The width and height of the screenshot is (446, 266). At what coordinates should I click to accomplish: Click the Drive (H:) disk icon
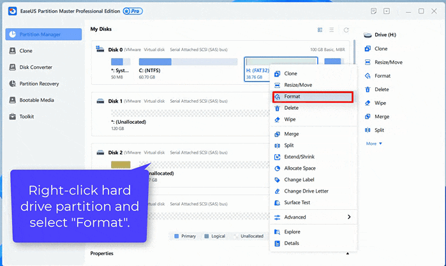click(368, 35)
